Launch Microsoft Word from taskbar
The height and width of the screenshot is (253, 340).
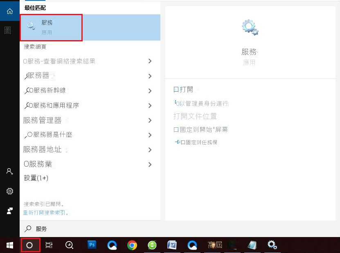tap(172, 245)
